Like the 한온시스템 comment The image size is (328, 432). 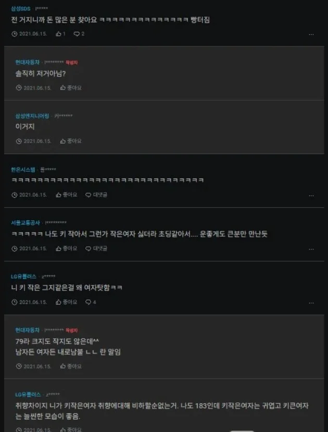click(67, 195)
